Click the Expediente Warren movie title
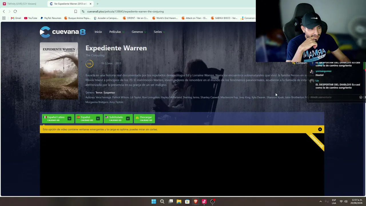Image resolution: width=366 pixels, height=206 pixels. click(x=116, y=48)
